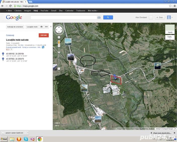Zoom out with the minus button at the slider bottom

click(x=59, y=69)
